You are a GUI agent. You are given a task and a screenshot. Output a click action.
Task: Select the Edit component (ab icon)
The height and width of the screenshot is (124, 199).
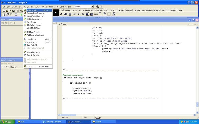[x=66, y=14]
